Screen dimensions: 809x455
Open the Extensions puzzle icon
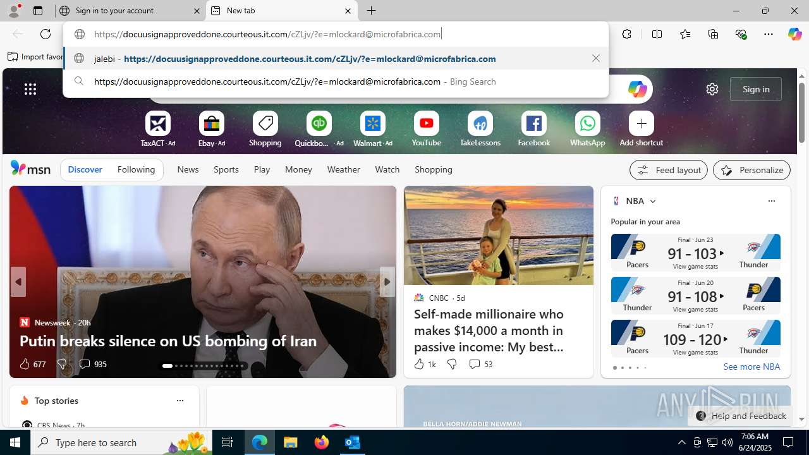point(626,34)
